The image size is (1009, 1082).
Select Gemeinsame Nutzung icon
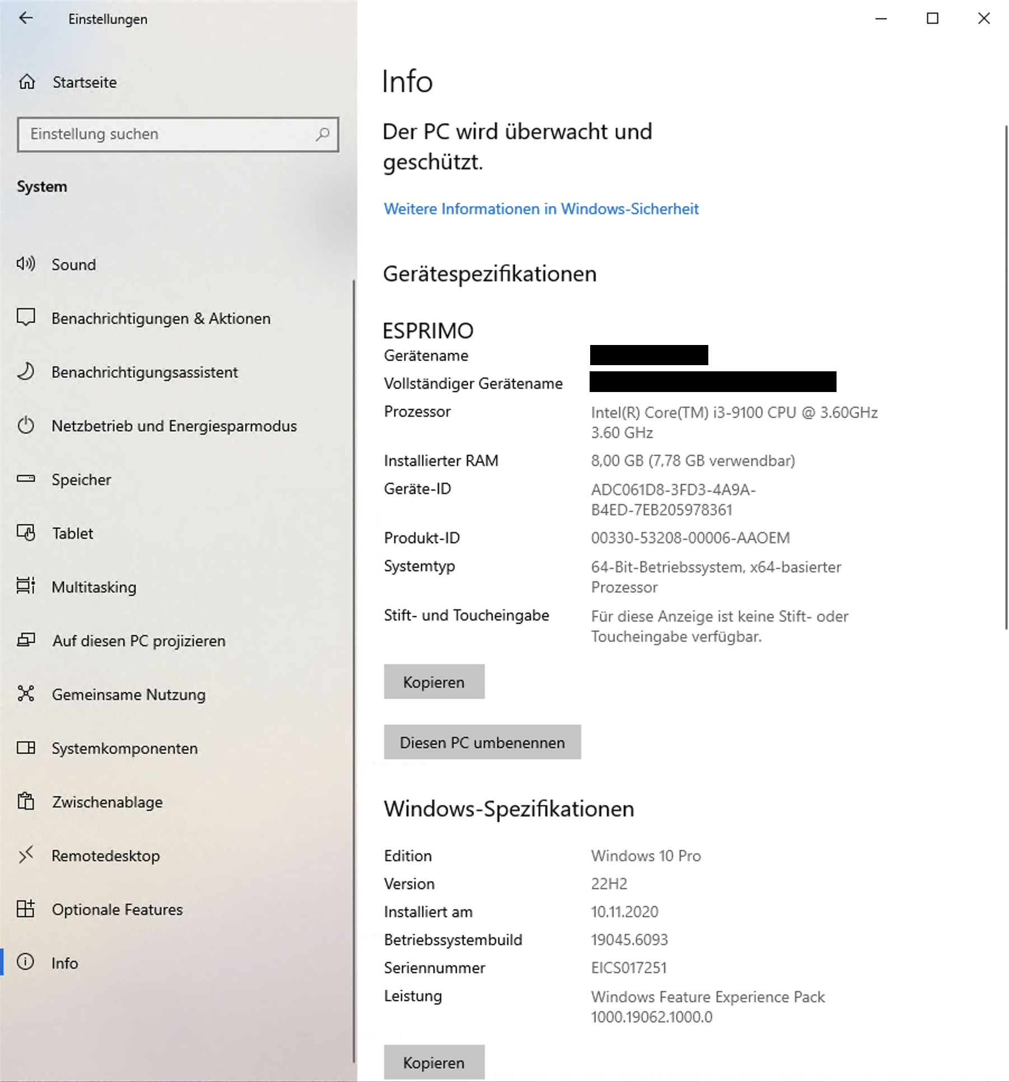pos(26,694)
